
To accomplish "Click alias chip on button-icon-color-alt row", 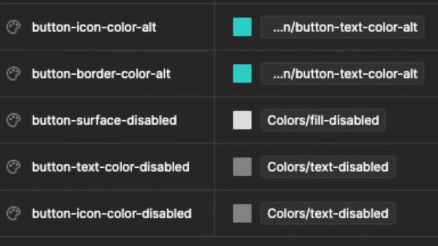I will [x=343, y=27].
